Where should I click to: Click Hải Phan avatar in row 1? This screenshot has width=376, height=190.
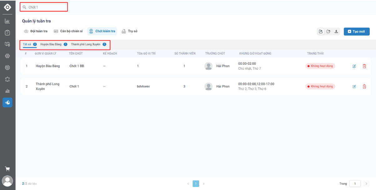(x=208, y=66)
